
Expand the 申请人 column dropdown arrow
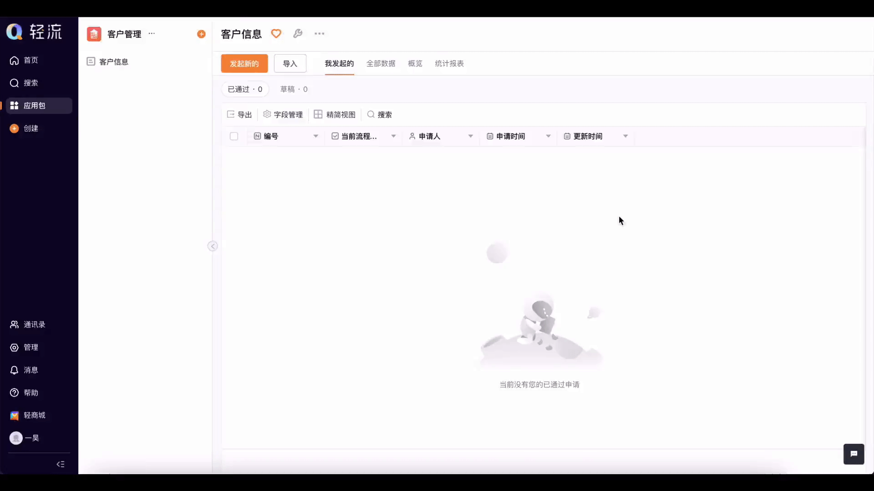pos(470,136)
